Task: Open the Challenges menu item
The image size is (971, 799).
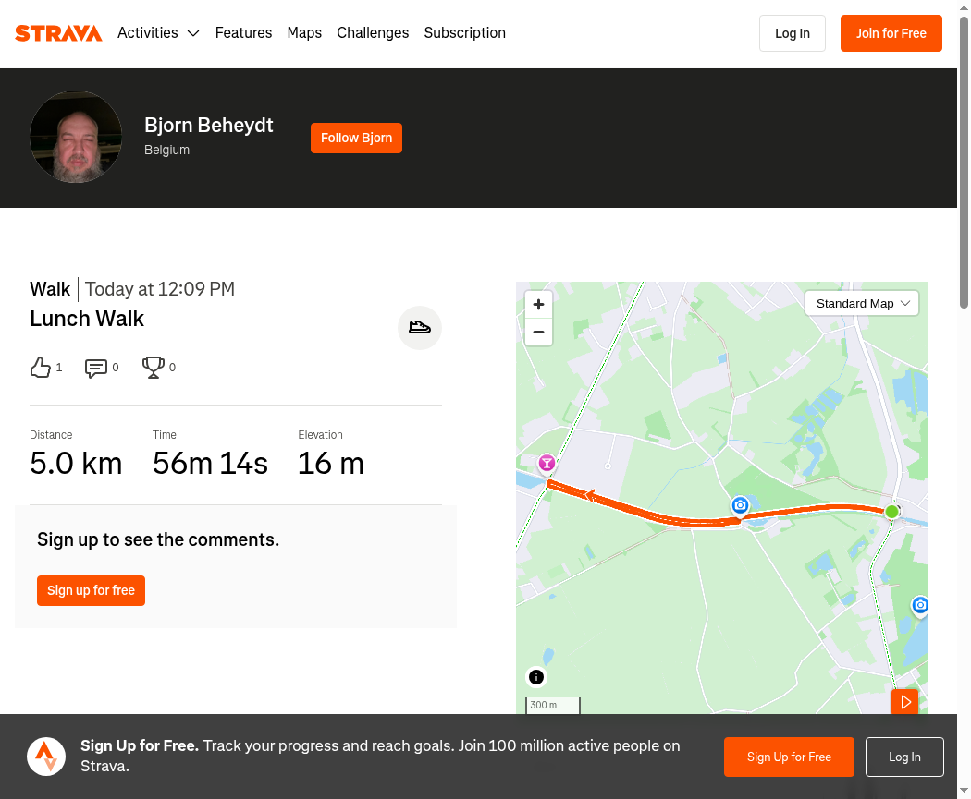Action: [373, 32]
